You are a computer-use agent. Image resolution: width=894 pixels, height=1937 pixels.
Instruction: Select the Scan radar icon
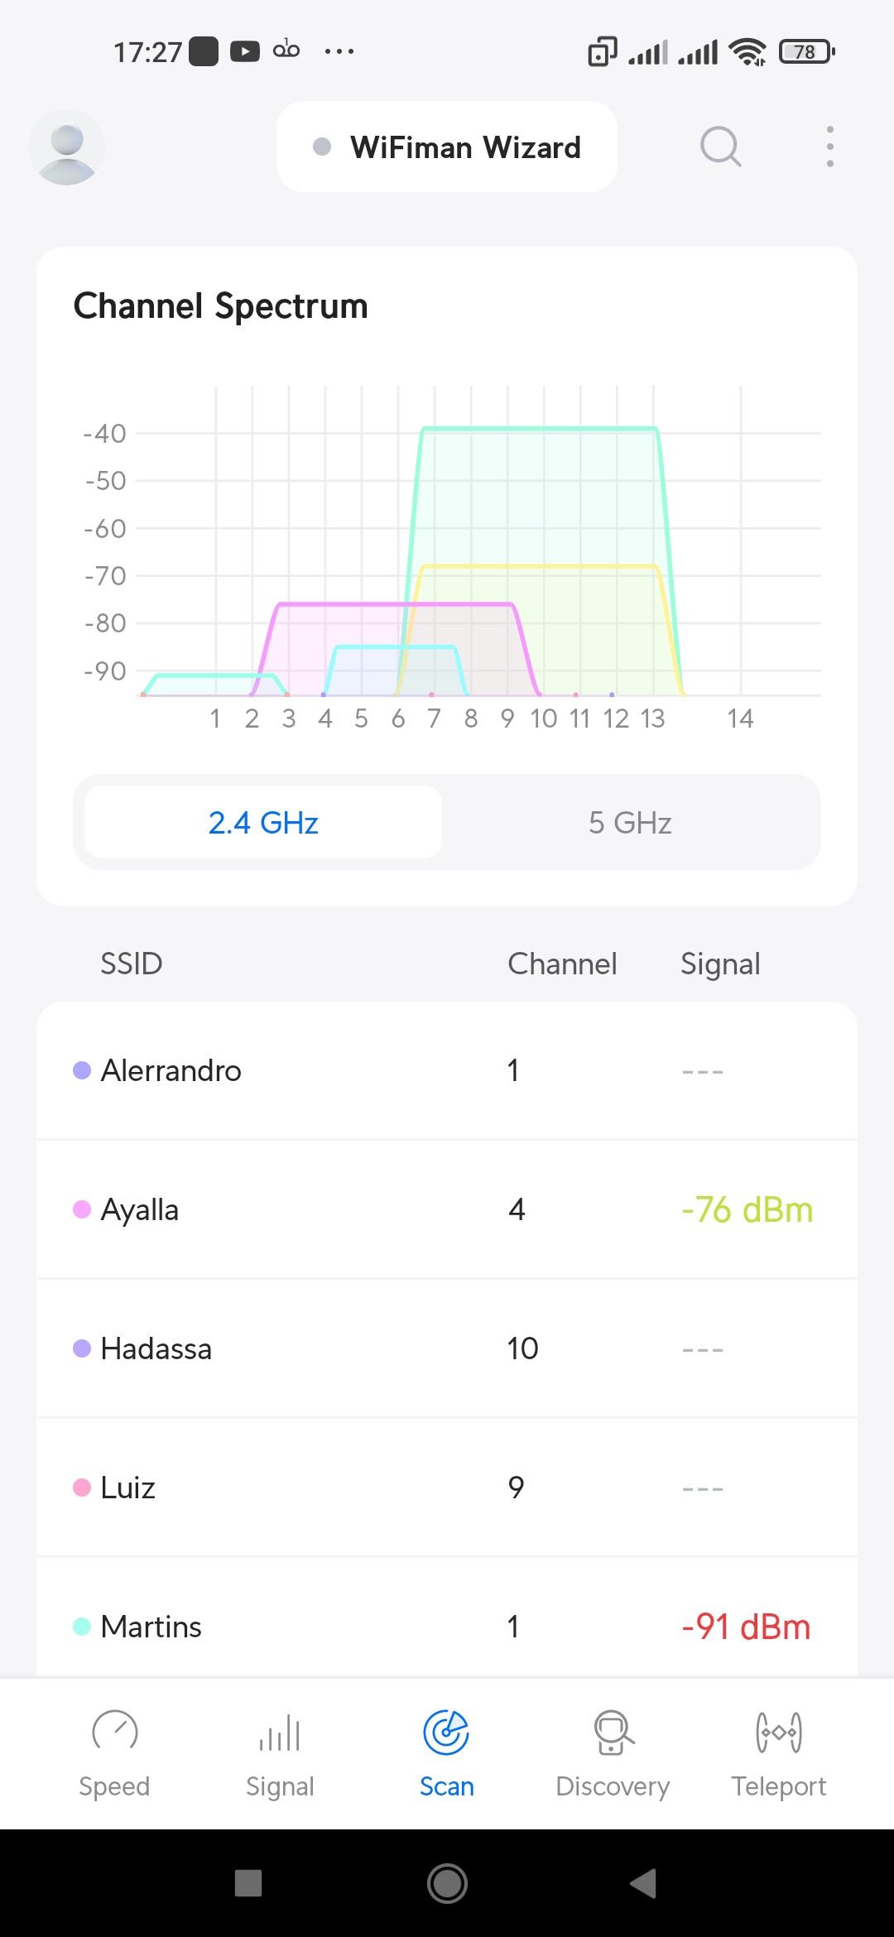pos(446,1733)
